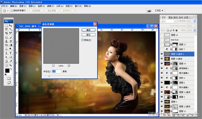Select the Dodge tool

click(x=11, y=49)
